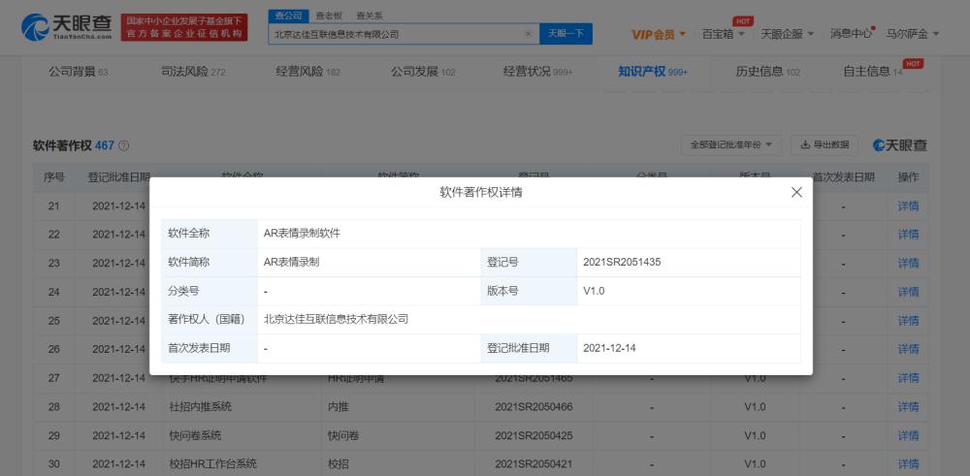Open 详情 for row 26

coord(908,349)
